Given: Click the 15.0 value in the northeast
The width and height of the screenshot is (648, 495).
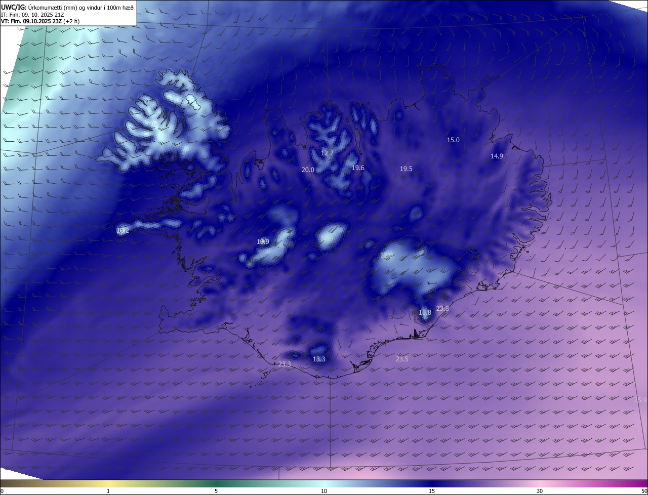Looking at the screenshot, I should click(453, 140).
